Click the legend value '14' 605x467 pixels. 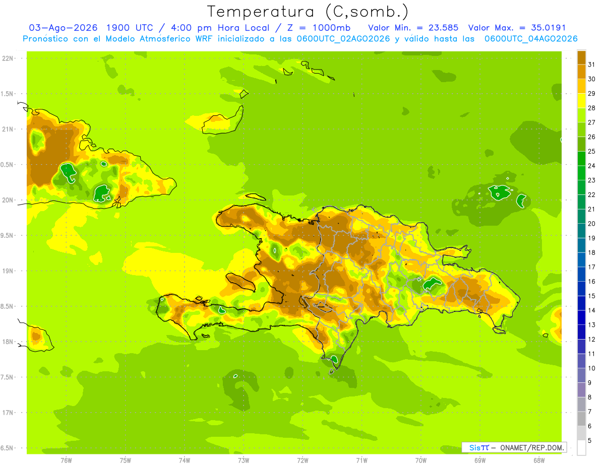591,310
